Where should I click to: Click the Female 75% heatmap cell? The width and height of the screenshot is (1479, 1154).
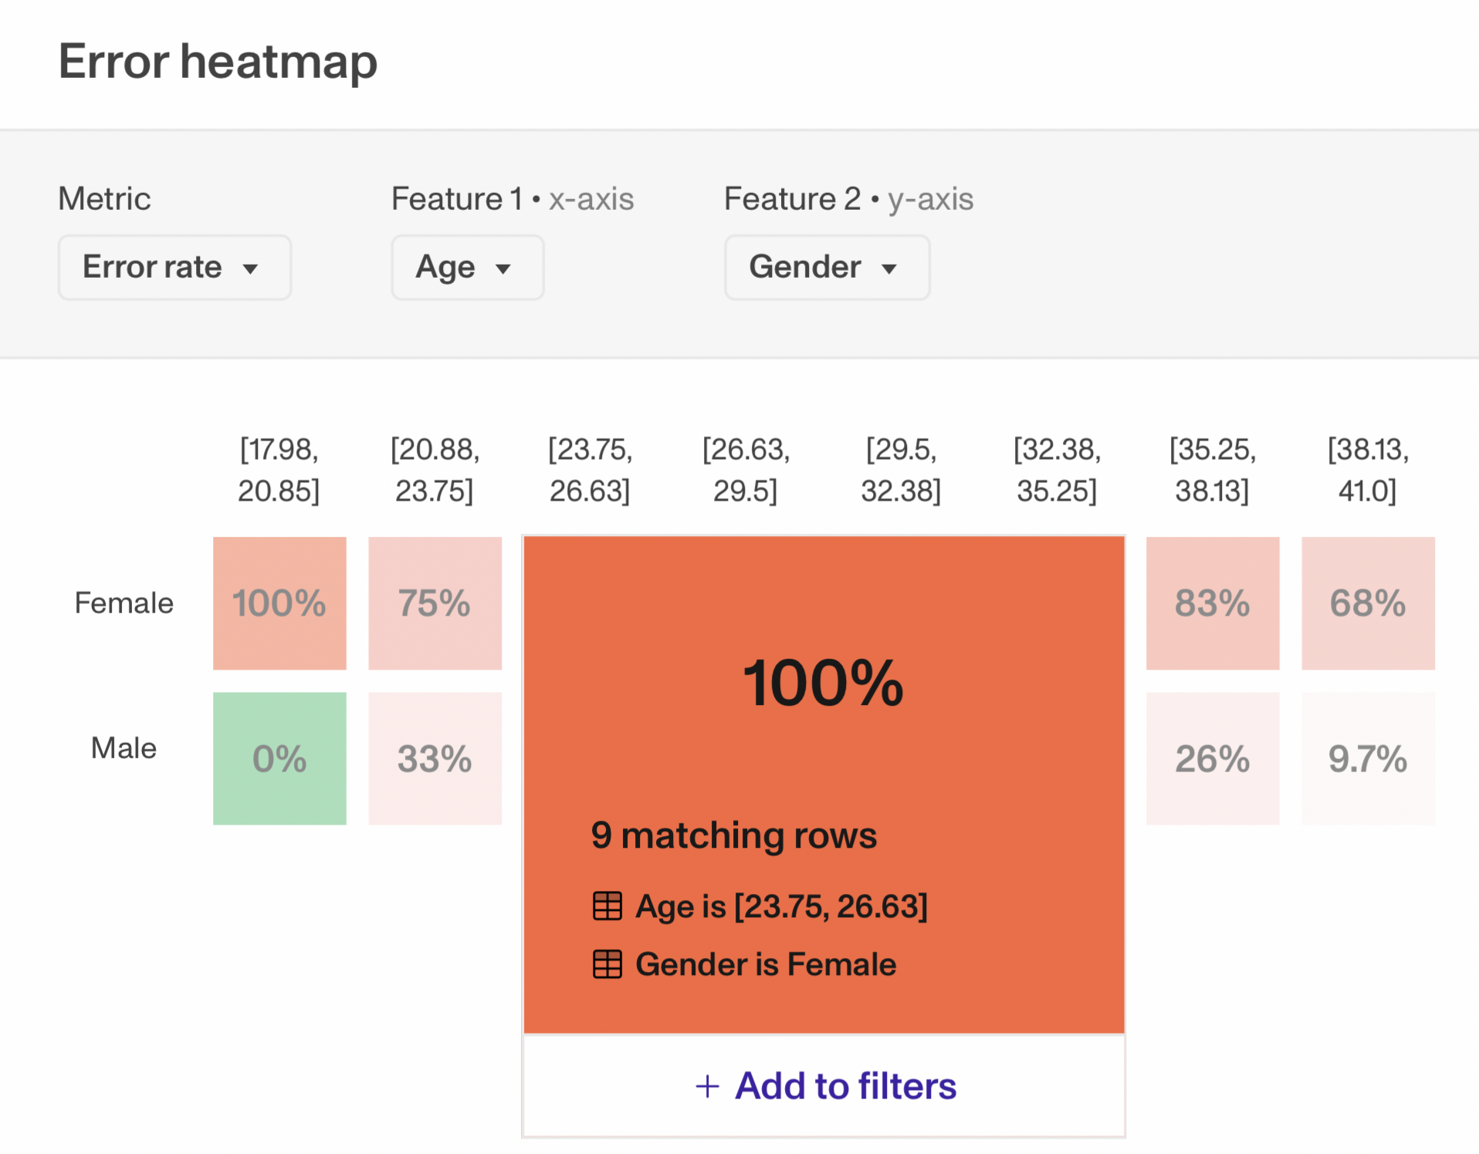pyautogui.click(x=435, y=603)
